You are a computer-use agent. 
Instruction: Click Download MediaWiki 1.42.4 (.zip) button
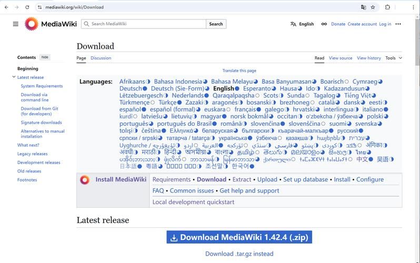[x=239, y=237]
